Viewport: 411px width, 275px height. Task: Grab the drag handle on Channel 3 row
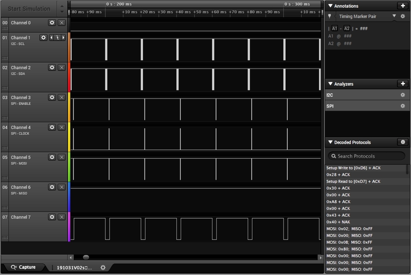(x=5, y=118)
